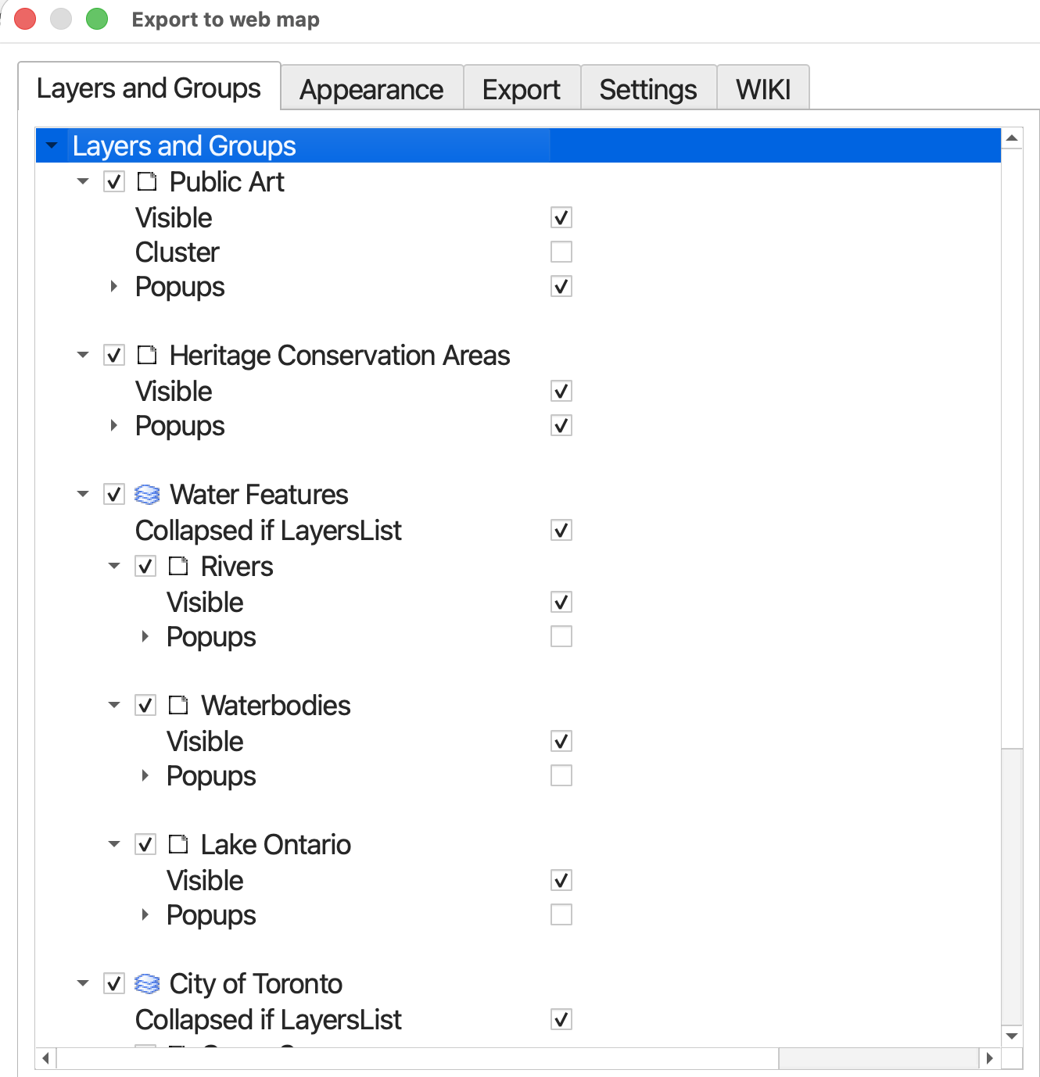Open the Export tab
This screenshot has width=1040, height=1077.
click(521, 90)
